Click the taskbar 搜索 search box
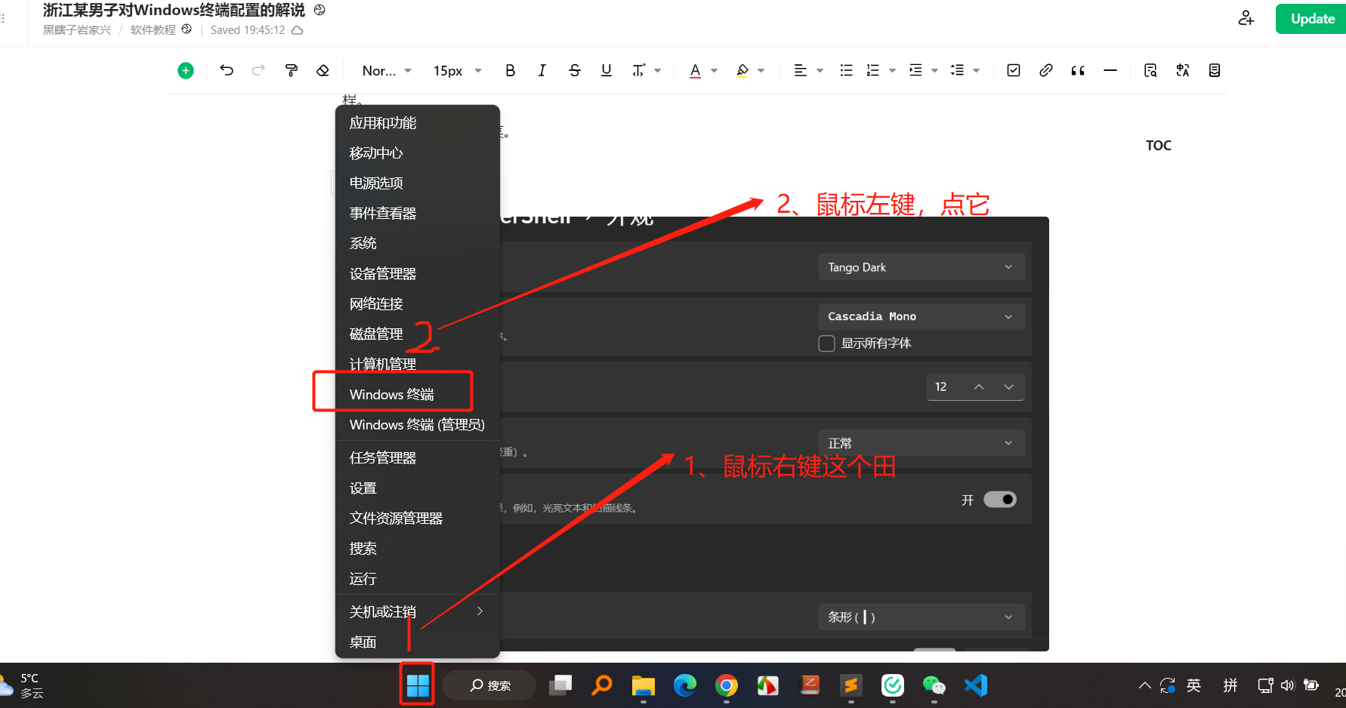Viewport: 1346px width, 708px height. 489,685
